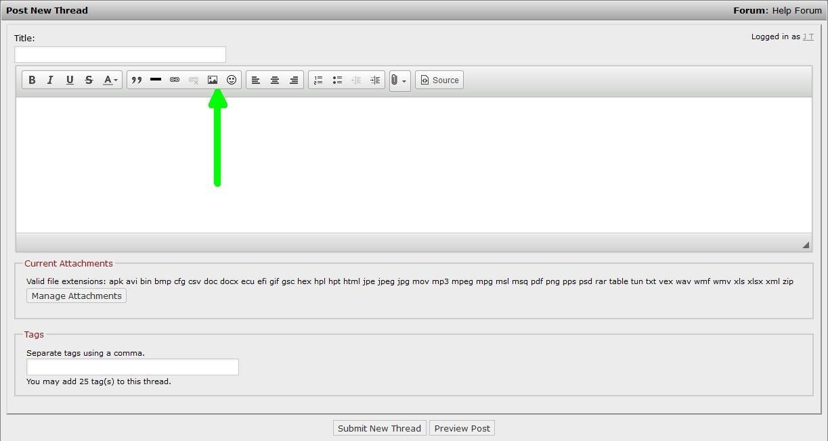Toggle underline text formatting

click(70, 80)
